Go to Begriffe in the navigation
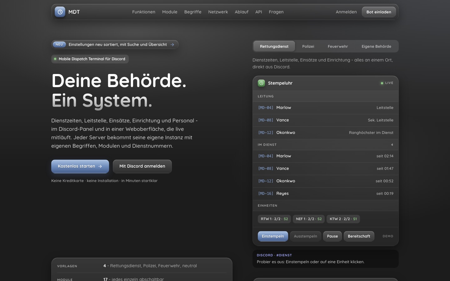Screen dimensions: 450x281 (x=193, y=12)
